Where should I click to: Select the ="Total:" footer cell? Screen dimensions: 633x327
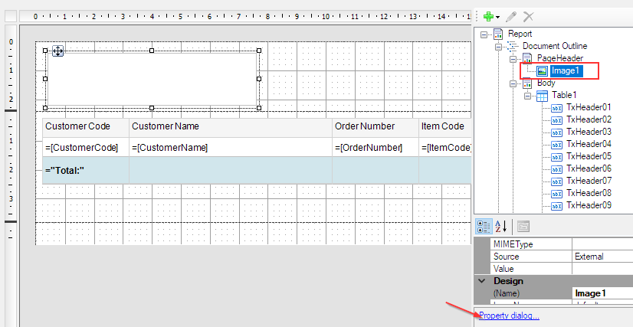(x=86, y=171)
